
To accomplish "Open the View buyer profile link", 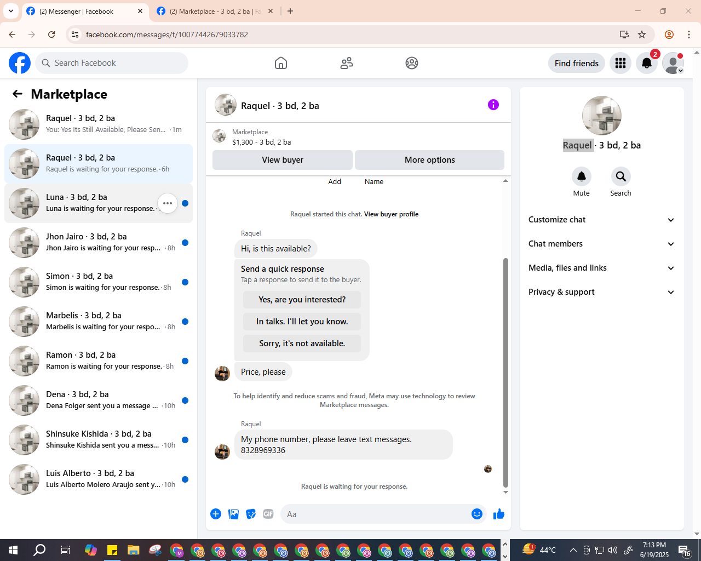I will coord(391,214).
